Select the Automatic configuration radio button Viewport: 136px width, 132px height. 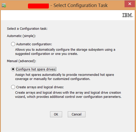click(13, 44)
